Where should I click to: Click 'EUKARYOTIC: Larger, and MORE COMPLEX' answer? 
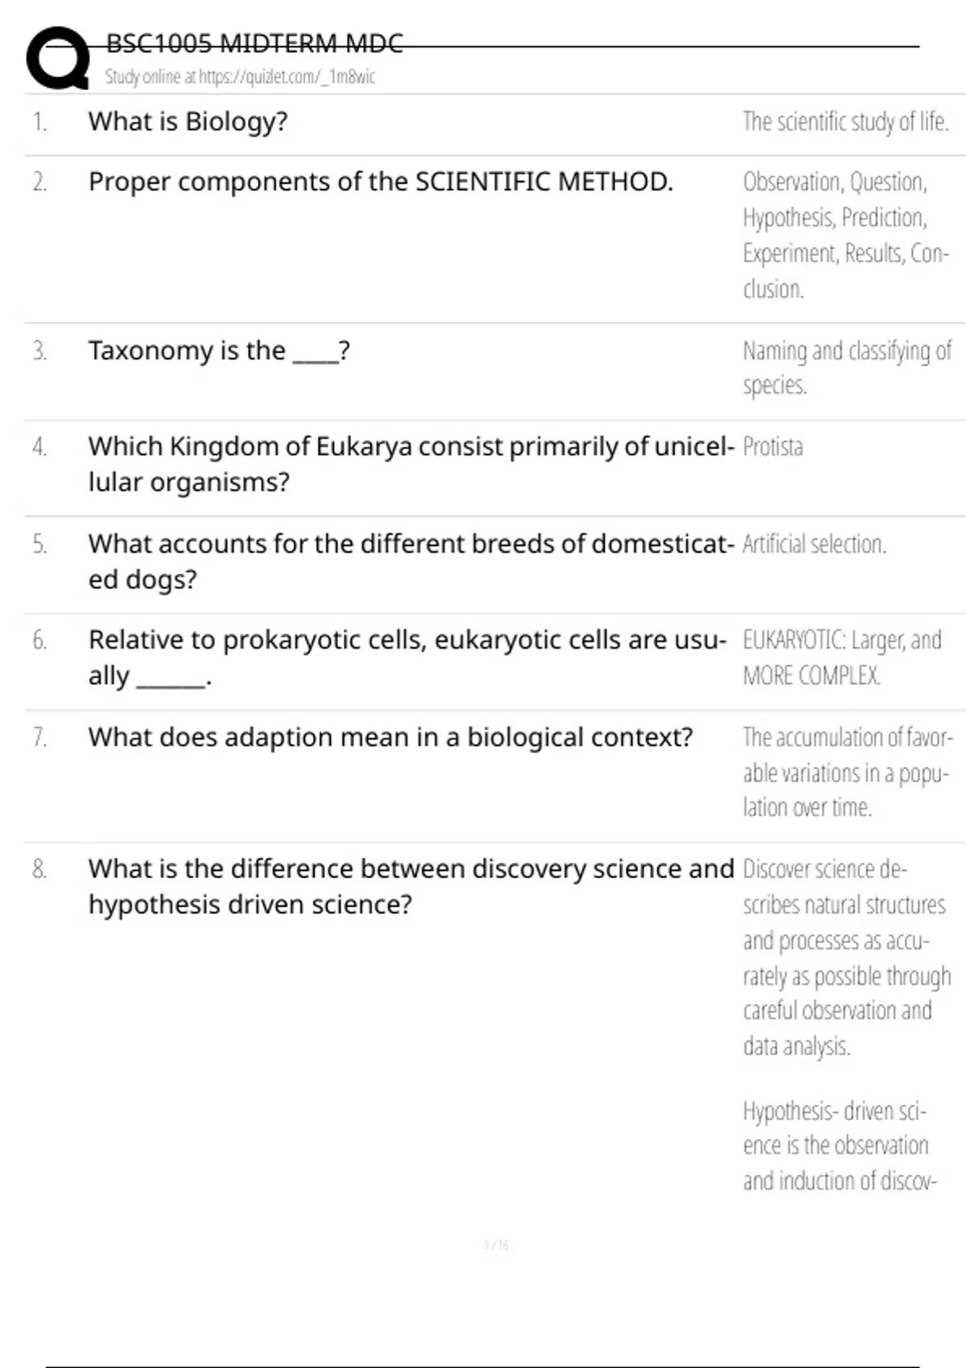[841, 657]
